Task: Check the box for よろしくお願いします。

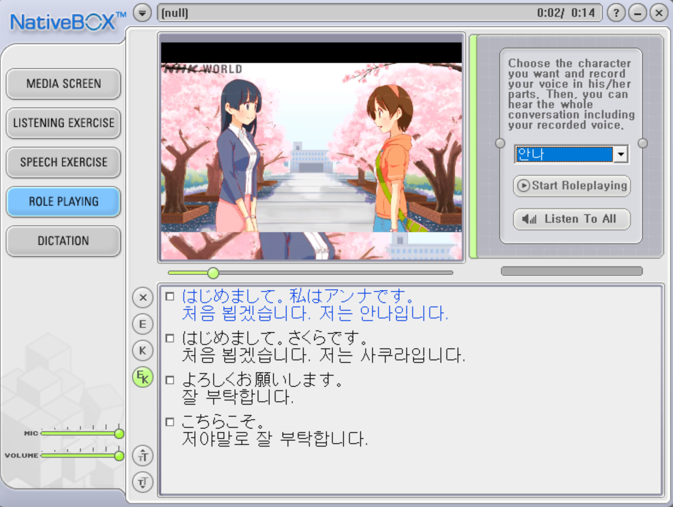Action: 170,380
